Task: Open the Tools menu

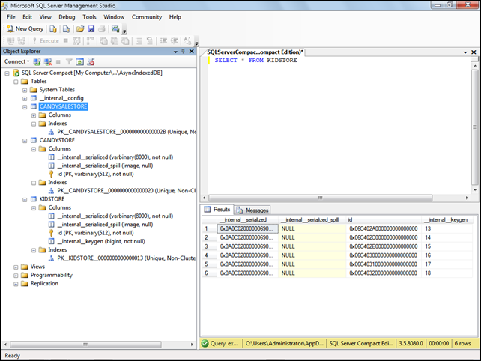Action: tap(89, 16)
